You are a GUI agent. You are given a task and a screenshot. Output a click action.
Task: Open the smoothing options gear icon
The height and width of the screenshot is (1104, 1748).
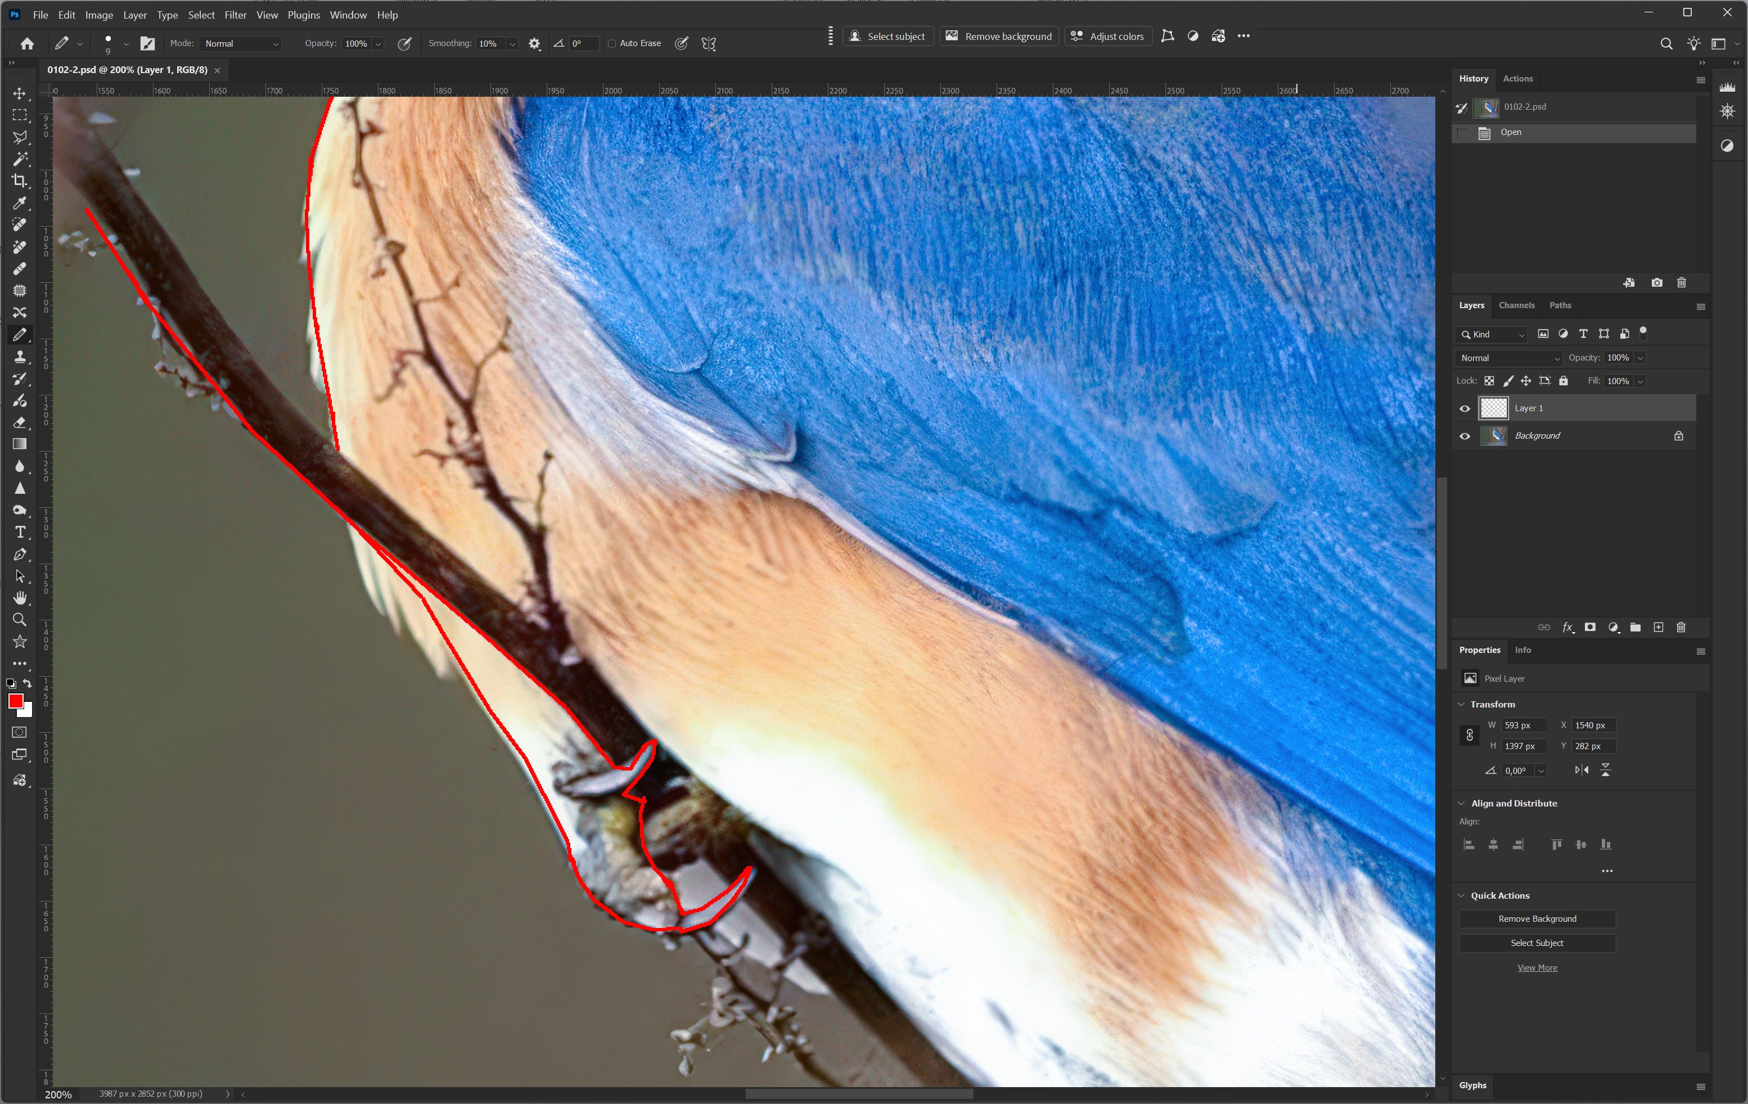pyautogui.click(x=534, y=43)
